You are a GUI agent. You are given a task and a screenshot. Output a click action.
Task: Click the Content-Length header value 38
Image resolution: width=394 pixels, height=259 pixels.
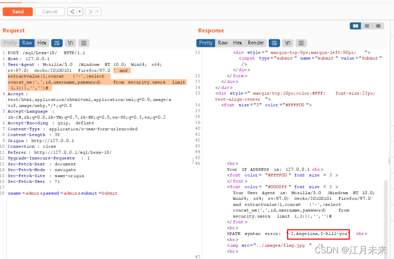click(x=57, y=134)
